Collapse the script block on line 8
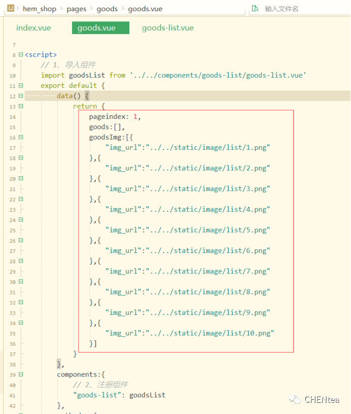 pos(20,55)
